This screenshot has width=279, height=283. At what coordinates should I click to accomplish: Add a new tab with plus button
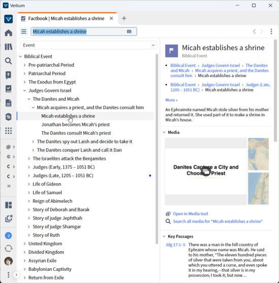tap(124, 18)
